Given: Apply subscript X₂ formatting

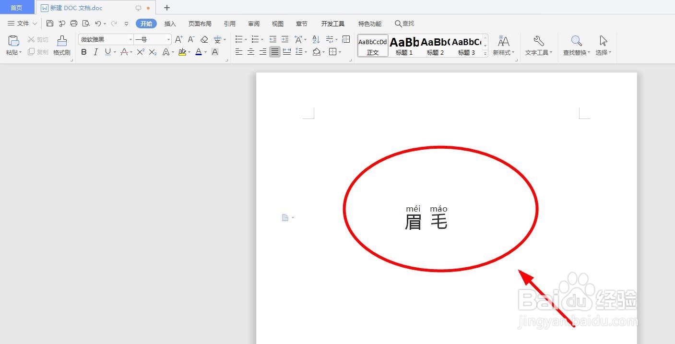Looking at the screenshot, I should (153, 52).
